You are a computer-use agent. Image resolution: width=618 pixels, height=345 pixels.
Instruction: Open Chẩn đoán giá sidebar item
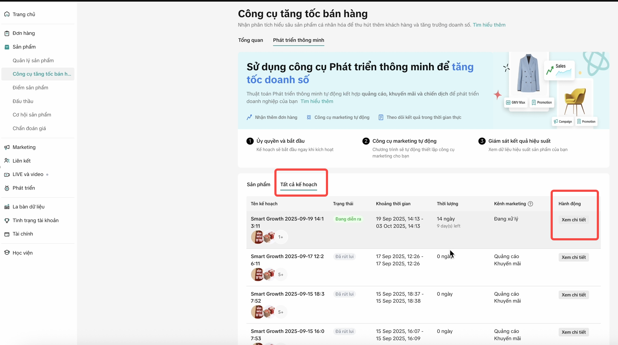point(29,129)
